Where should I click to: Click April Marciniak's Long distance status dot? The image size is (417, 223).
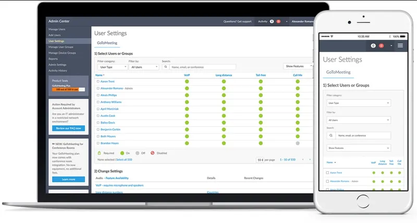tap(224, 109)
